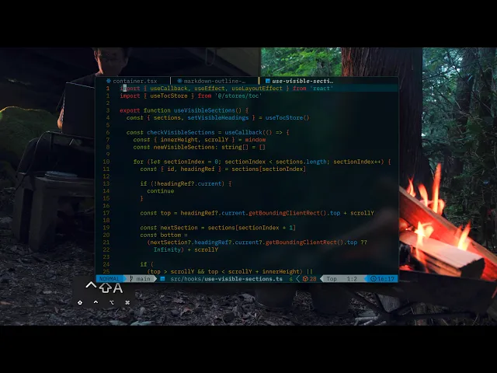Click the continue keyword on line 14

(x=161, y=191)
